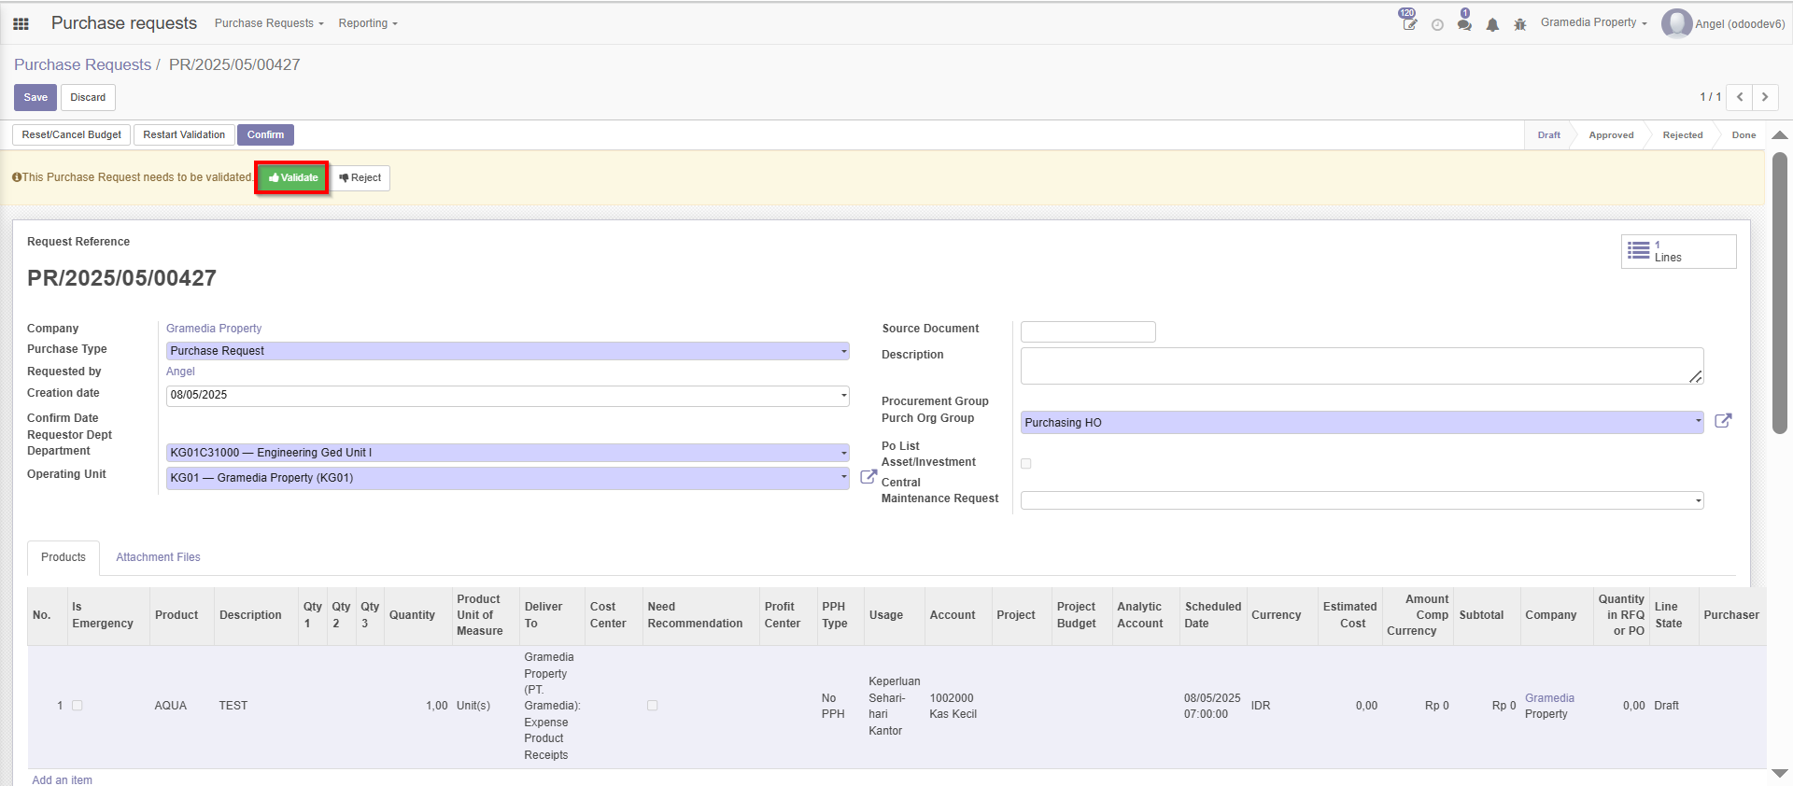Click the green Validate button

point(292,177)
